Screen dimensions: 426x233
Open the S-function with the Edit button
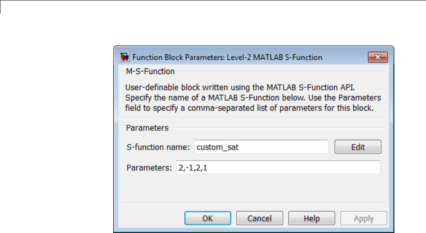click(x=358, y=147)
